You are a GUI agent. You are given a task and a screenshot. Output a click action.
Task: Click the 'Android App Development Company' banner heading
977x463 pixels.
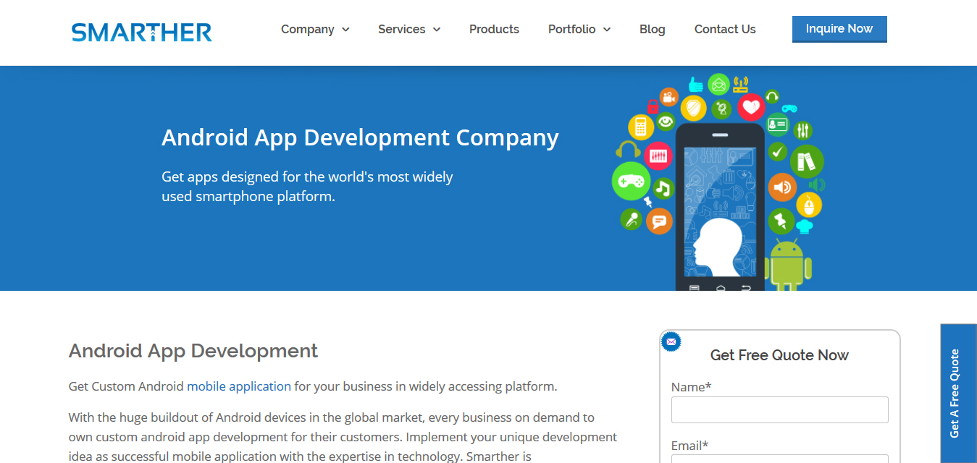[x=360, y=137]
